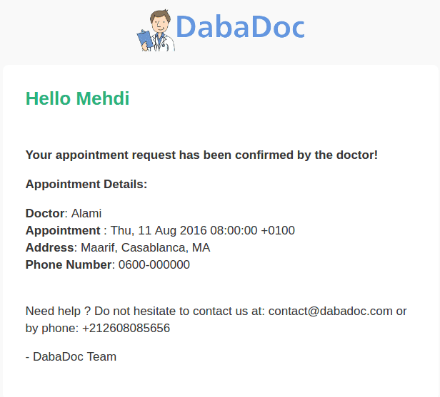Click the 08:00:00 +0100 appointment time
This screenshot has height=397, width=440.
(253, 231)
